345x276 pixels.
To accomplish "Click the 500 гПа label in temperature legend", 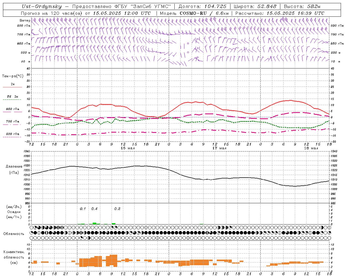I will 13,134.
